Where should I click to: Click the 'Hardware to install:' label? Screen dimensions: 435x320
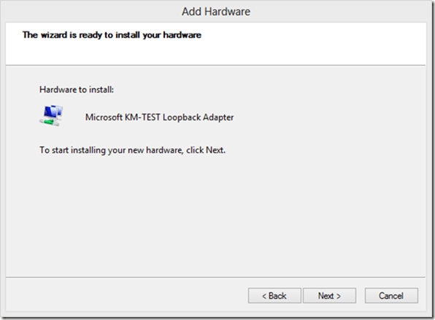(x=77, y=90)
